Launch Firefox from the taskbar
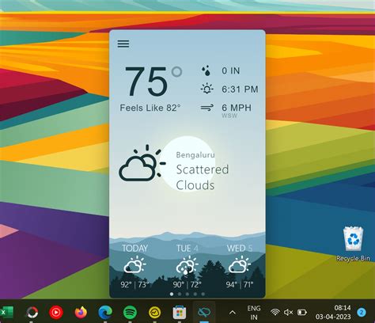375x323 pixels. tap(81, 313)
